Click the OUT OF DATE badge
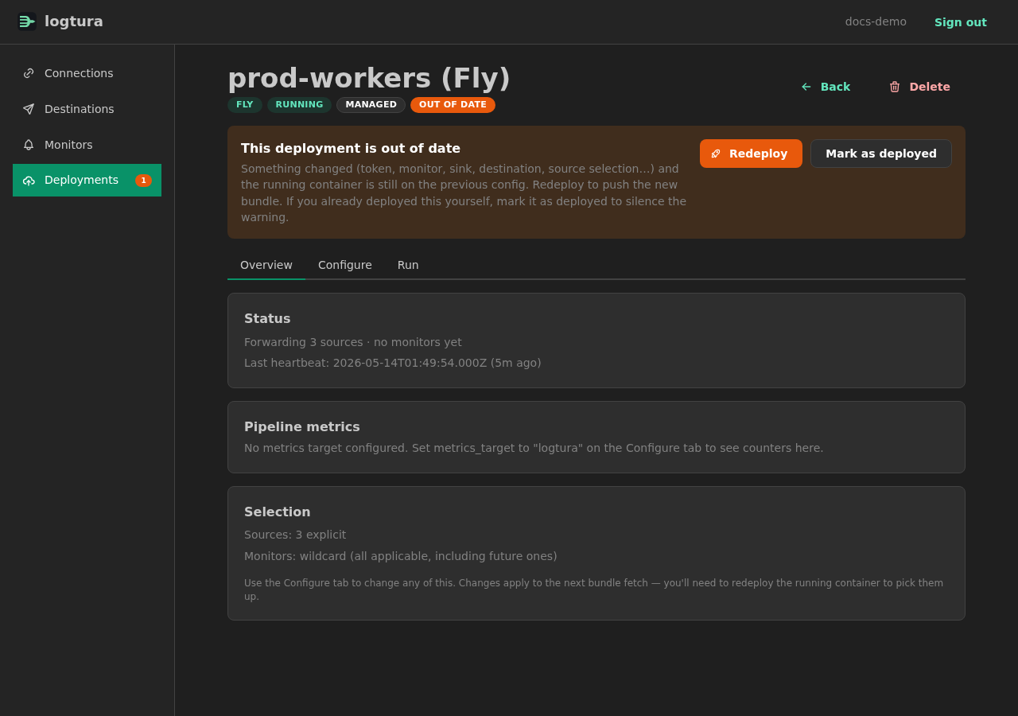This screenshot has height=716, width=1018. click(453, 105)
